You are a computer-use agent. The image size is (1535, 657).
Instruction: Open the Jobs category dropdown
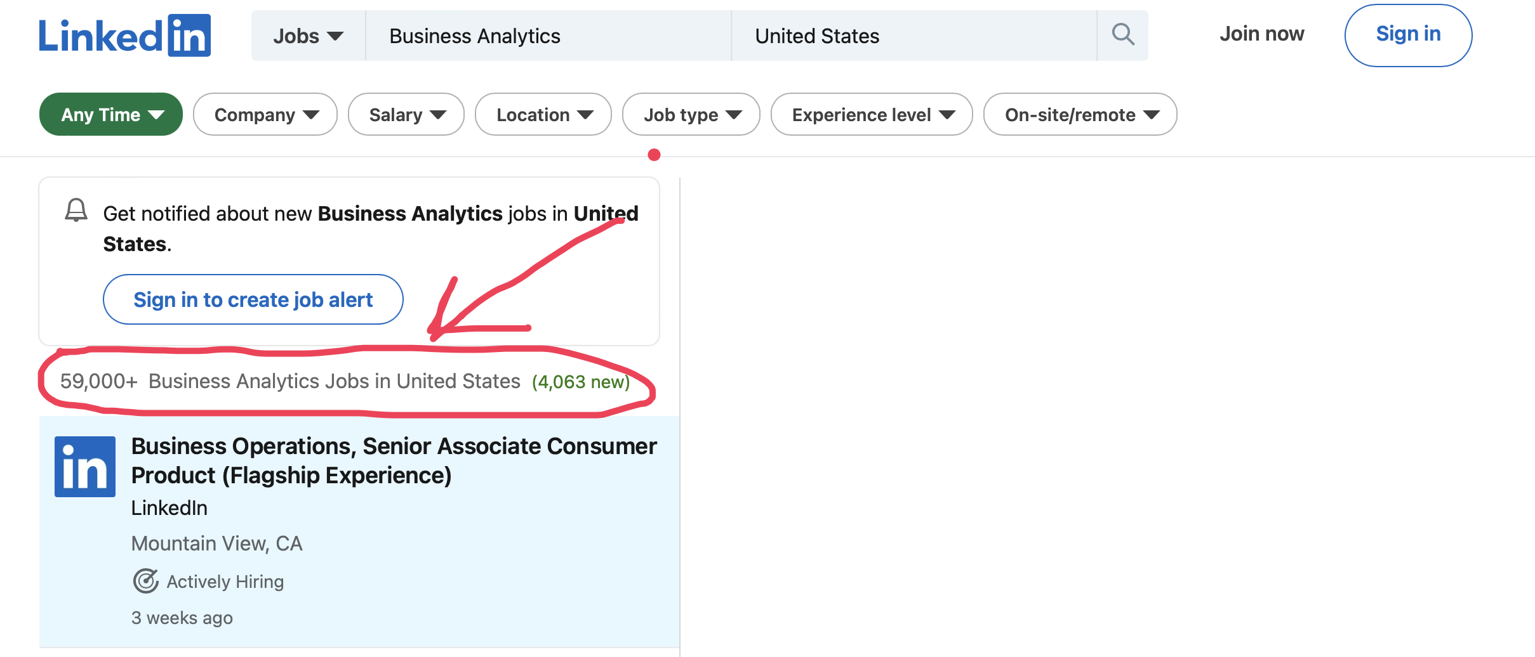coord(308,36)
